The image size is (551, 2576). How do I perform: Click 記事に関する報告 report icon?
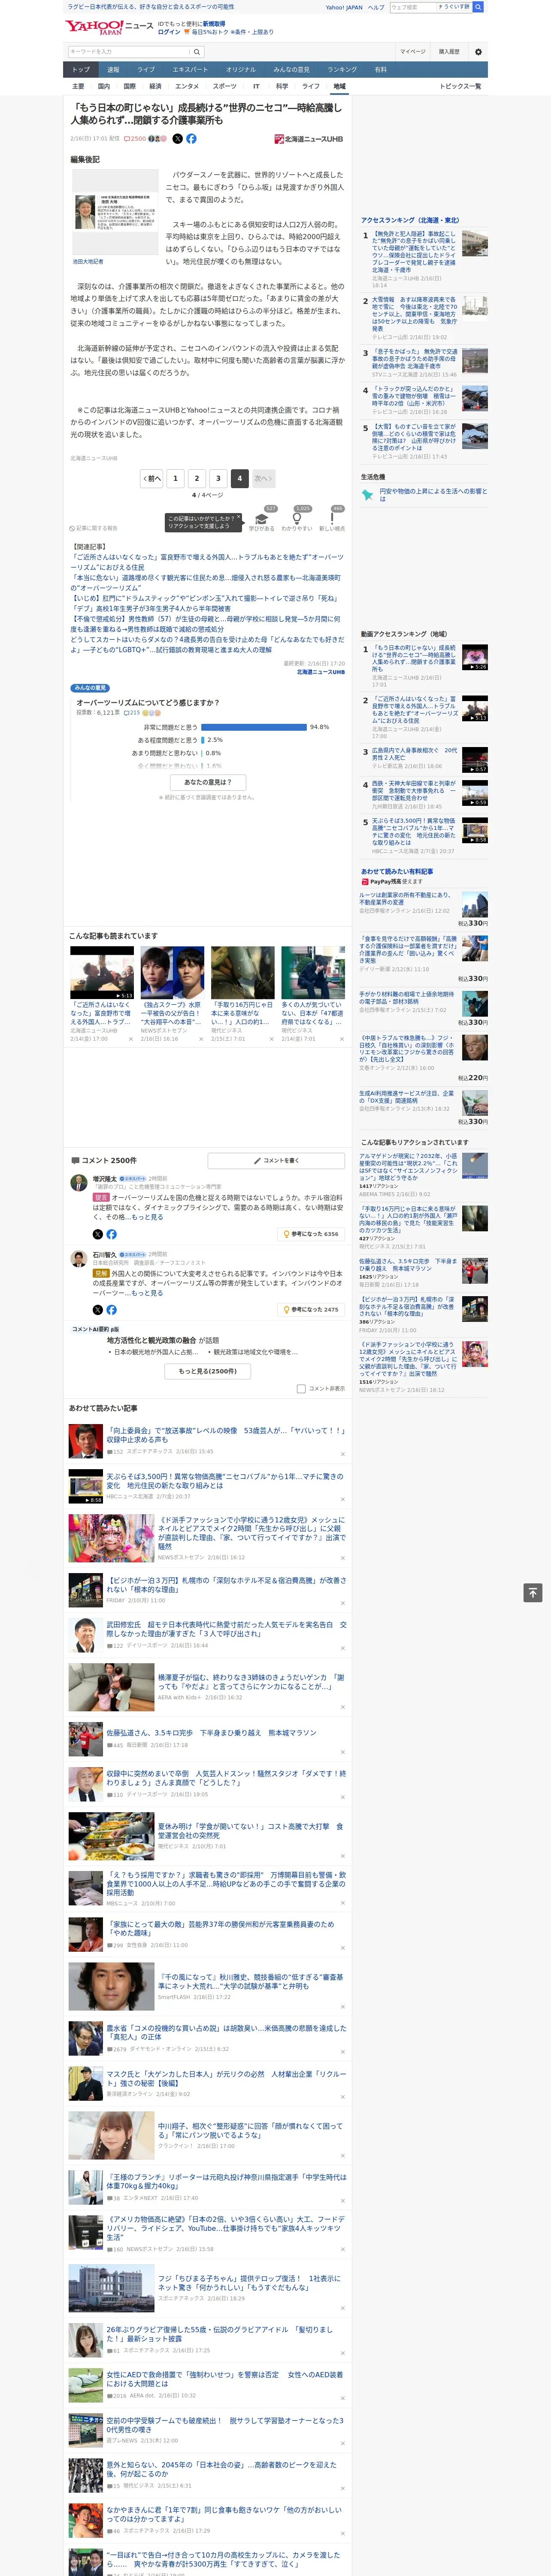coord(94,528)
